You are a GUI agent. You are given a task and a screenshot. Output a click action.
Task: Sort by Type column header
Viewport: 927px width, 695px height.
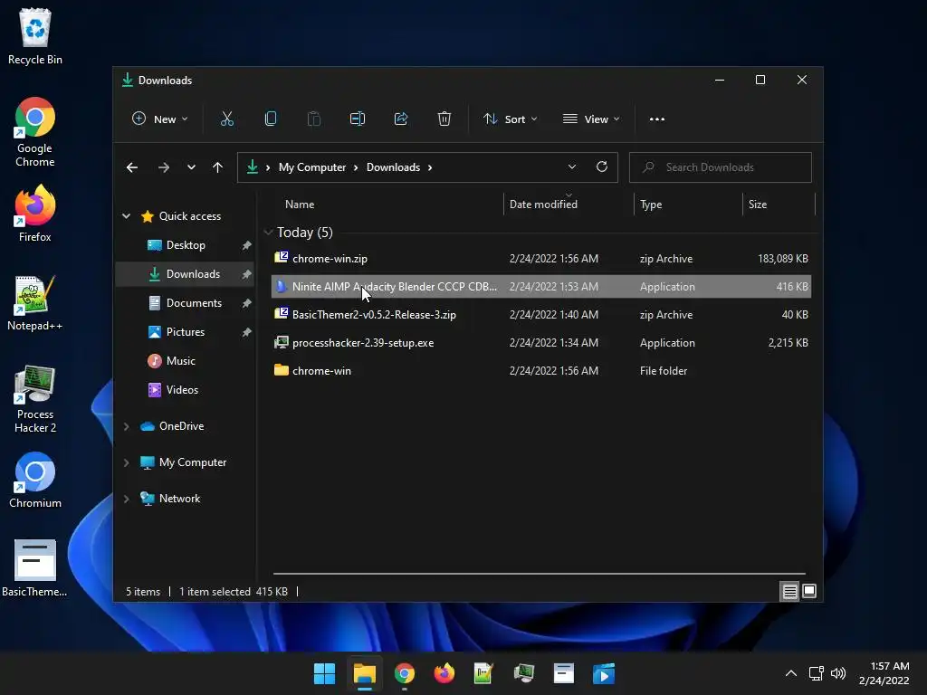[x=651, y=205]
